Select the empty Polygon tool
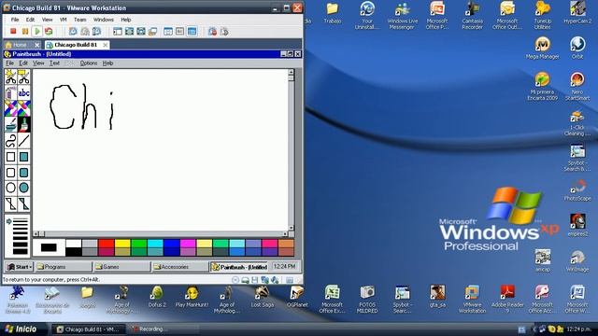The height and width of the screenshot is (336, 598). coord(10,203)
